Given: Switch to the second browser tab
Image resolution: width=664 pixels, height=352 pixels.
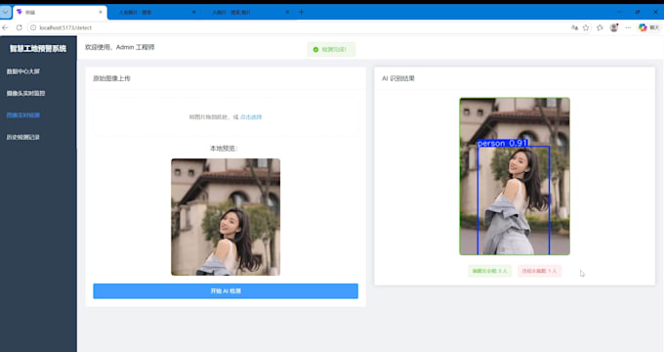Looking at the screenshot, I should (153, 13).
